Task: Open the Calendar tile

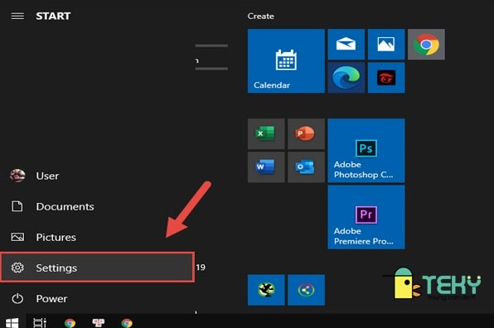Action: pyautogui.click(x=286, y=61)
